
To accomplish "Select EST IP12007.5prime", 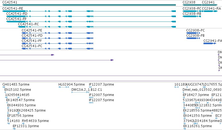I will 101,95.
